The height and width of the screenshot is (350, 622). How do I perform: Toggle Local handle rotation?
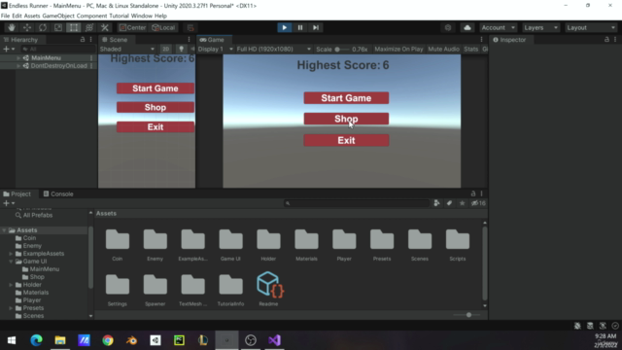click(x=163, y=27)
